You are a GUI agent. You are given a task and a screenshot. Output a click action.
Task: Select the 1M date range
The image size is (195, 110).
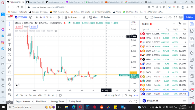(26, 95)
